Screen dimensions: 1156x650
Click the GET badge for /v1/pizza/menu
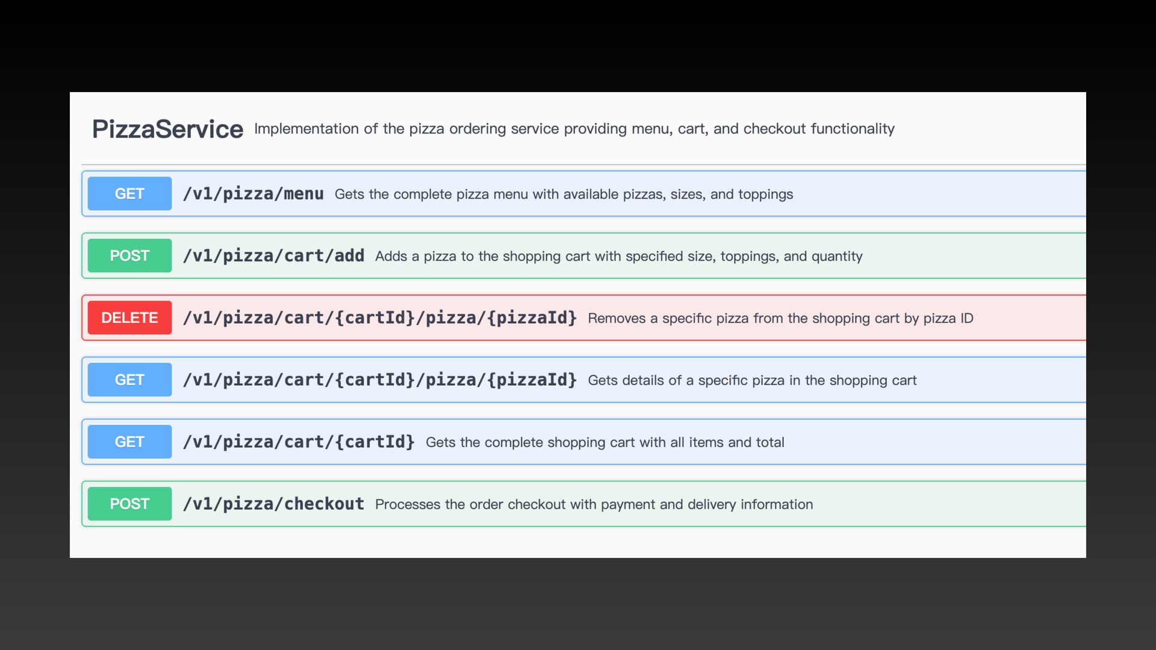tap(129, 194)
